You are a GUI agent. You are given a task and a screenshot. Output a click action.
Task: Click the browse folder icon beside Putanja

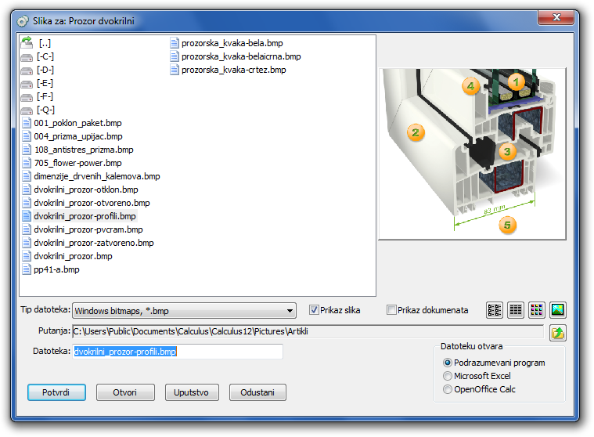(557, 332)
